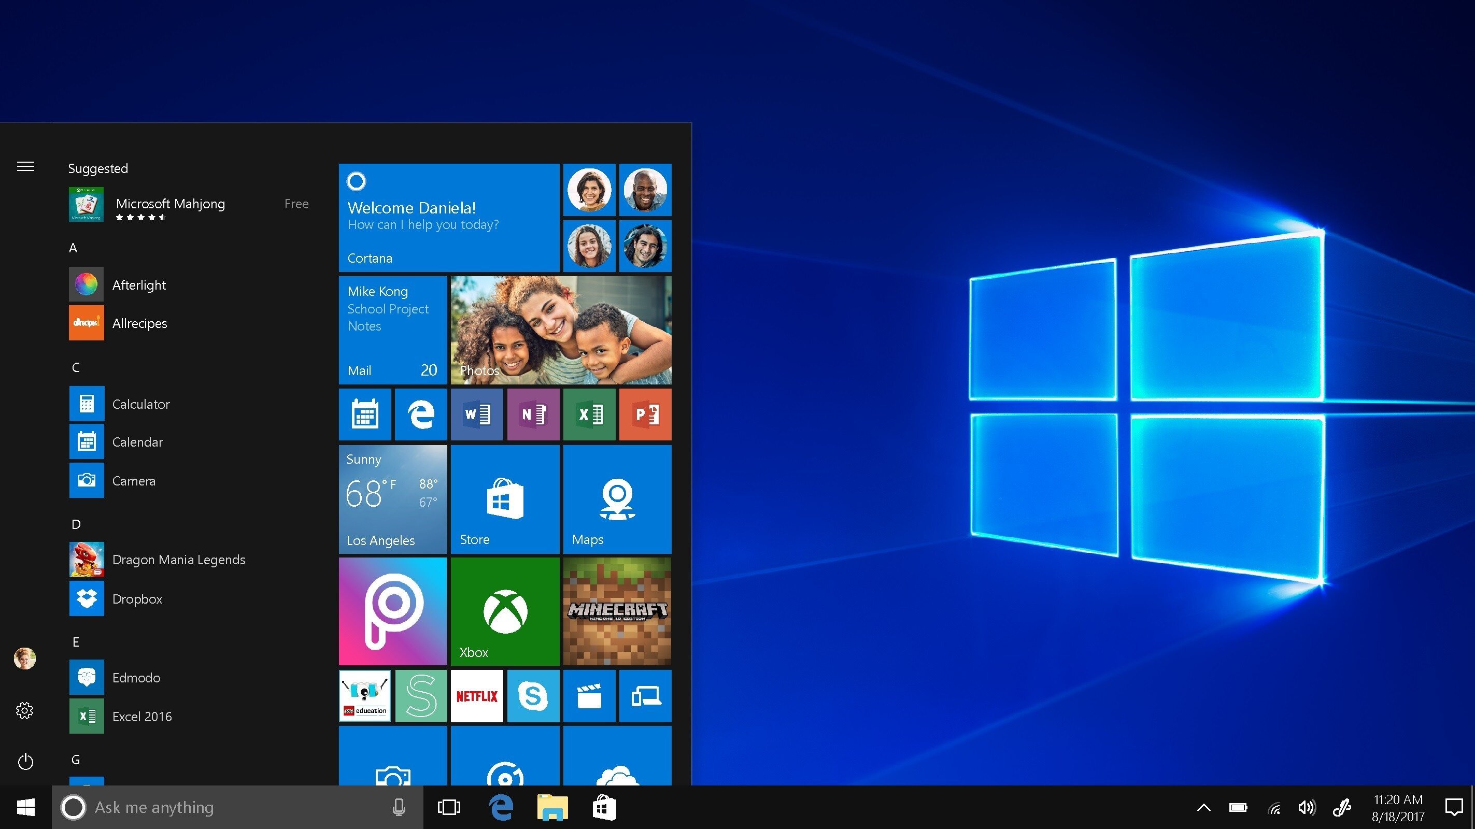The image size is (1475, 829).
Task: Expand the Start menu hamburger button
Action: pos(25,166)
